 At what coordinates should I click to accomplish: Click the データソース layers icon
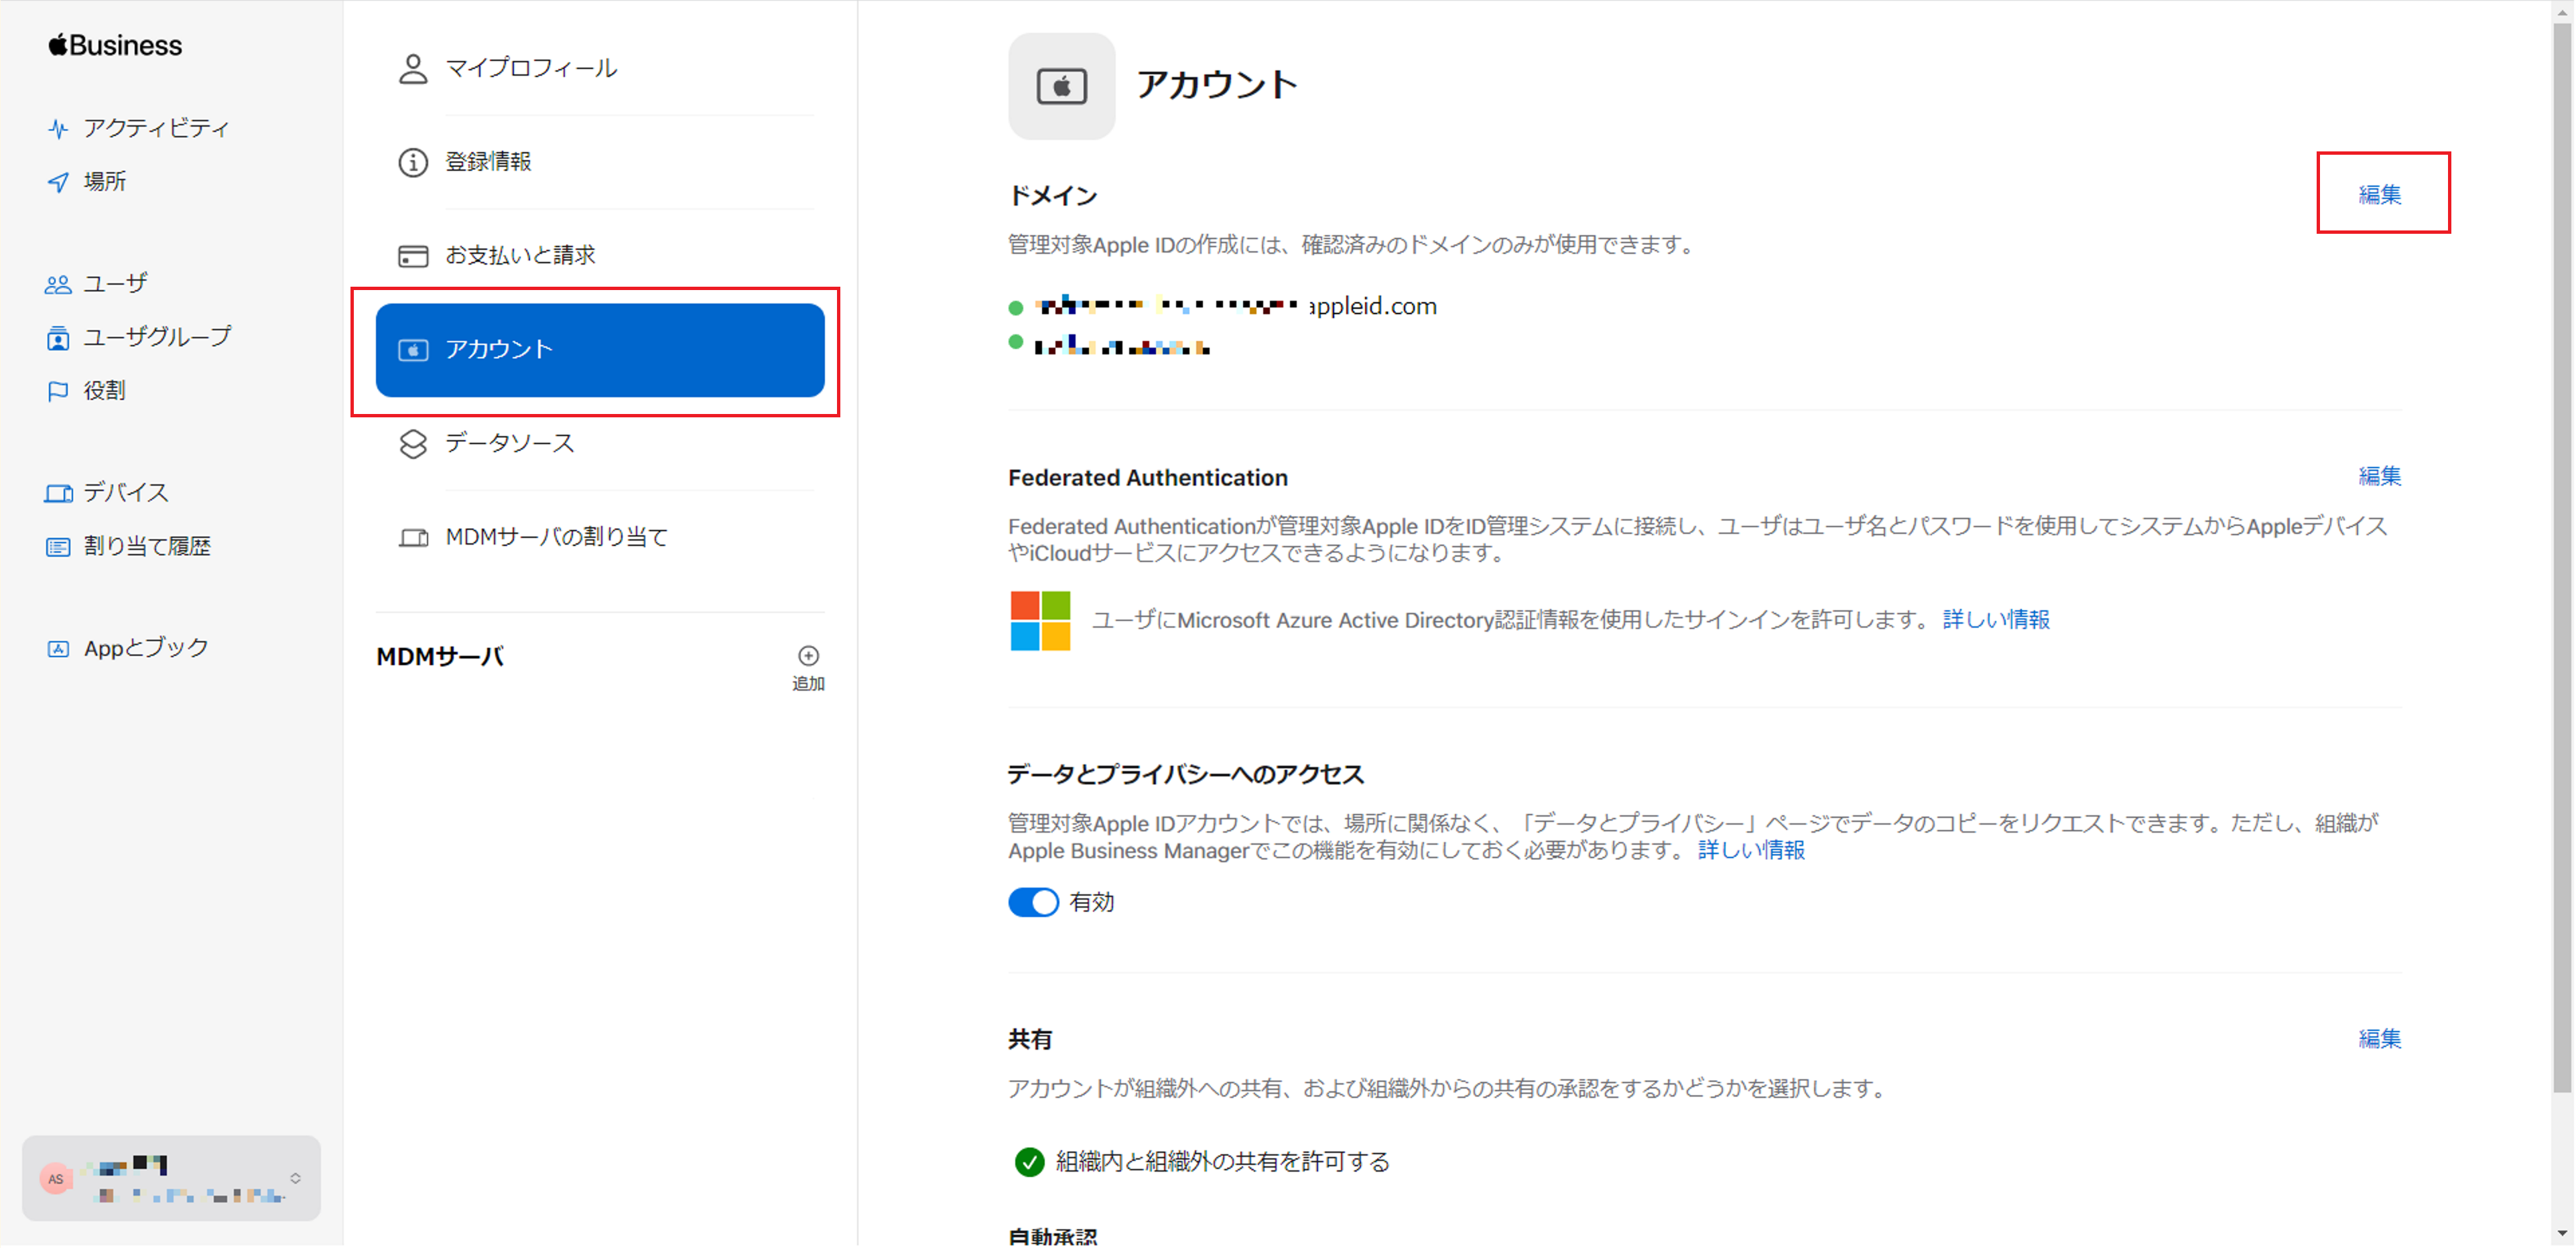[x=413, y=444]
